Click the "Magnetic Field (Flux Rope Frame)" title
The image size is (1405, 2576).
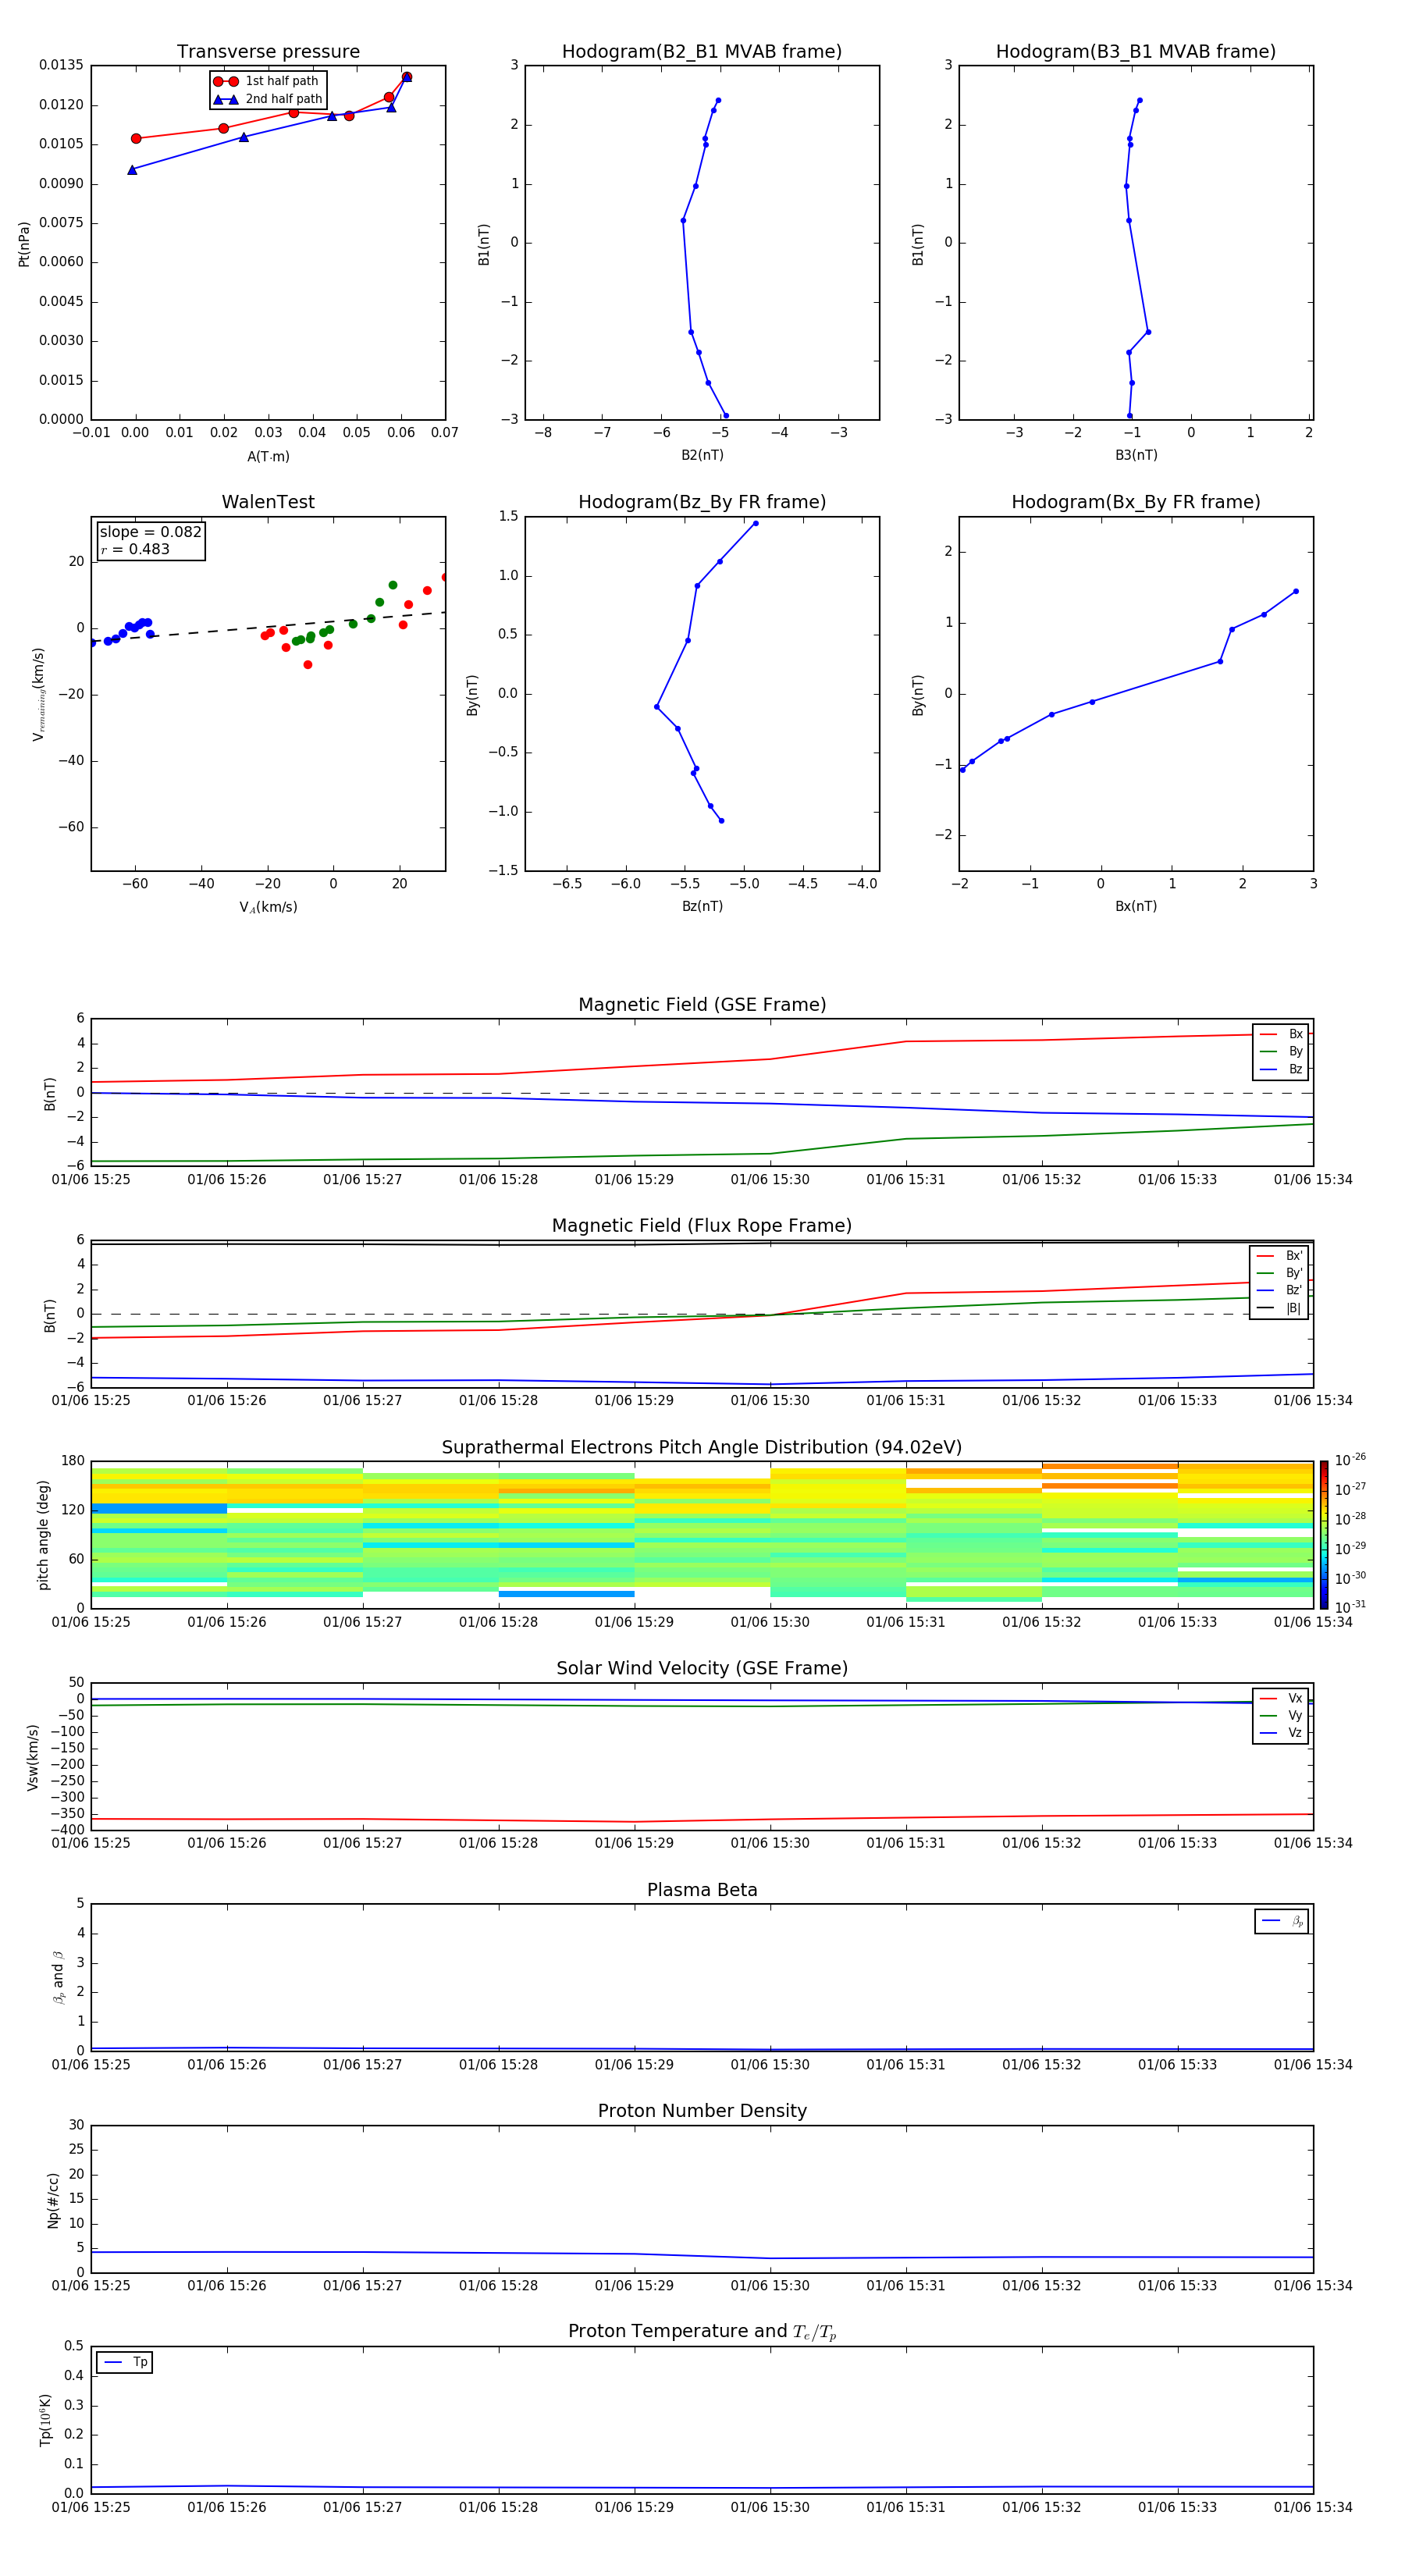(x=702, y=1226)
